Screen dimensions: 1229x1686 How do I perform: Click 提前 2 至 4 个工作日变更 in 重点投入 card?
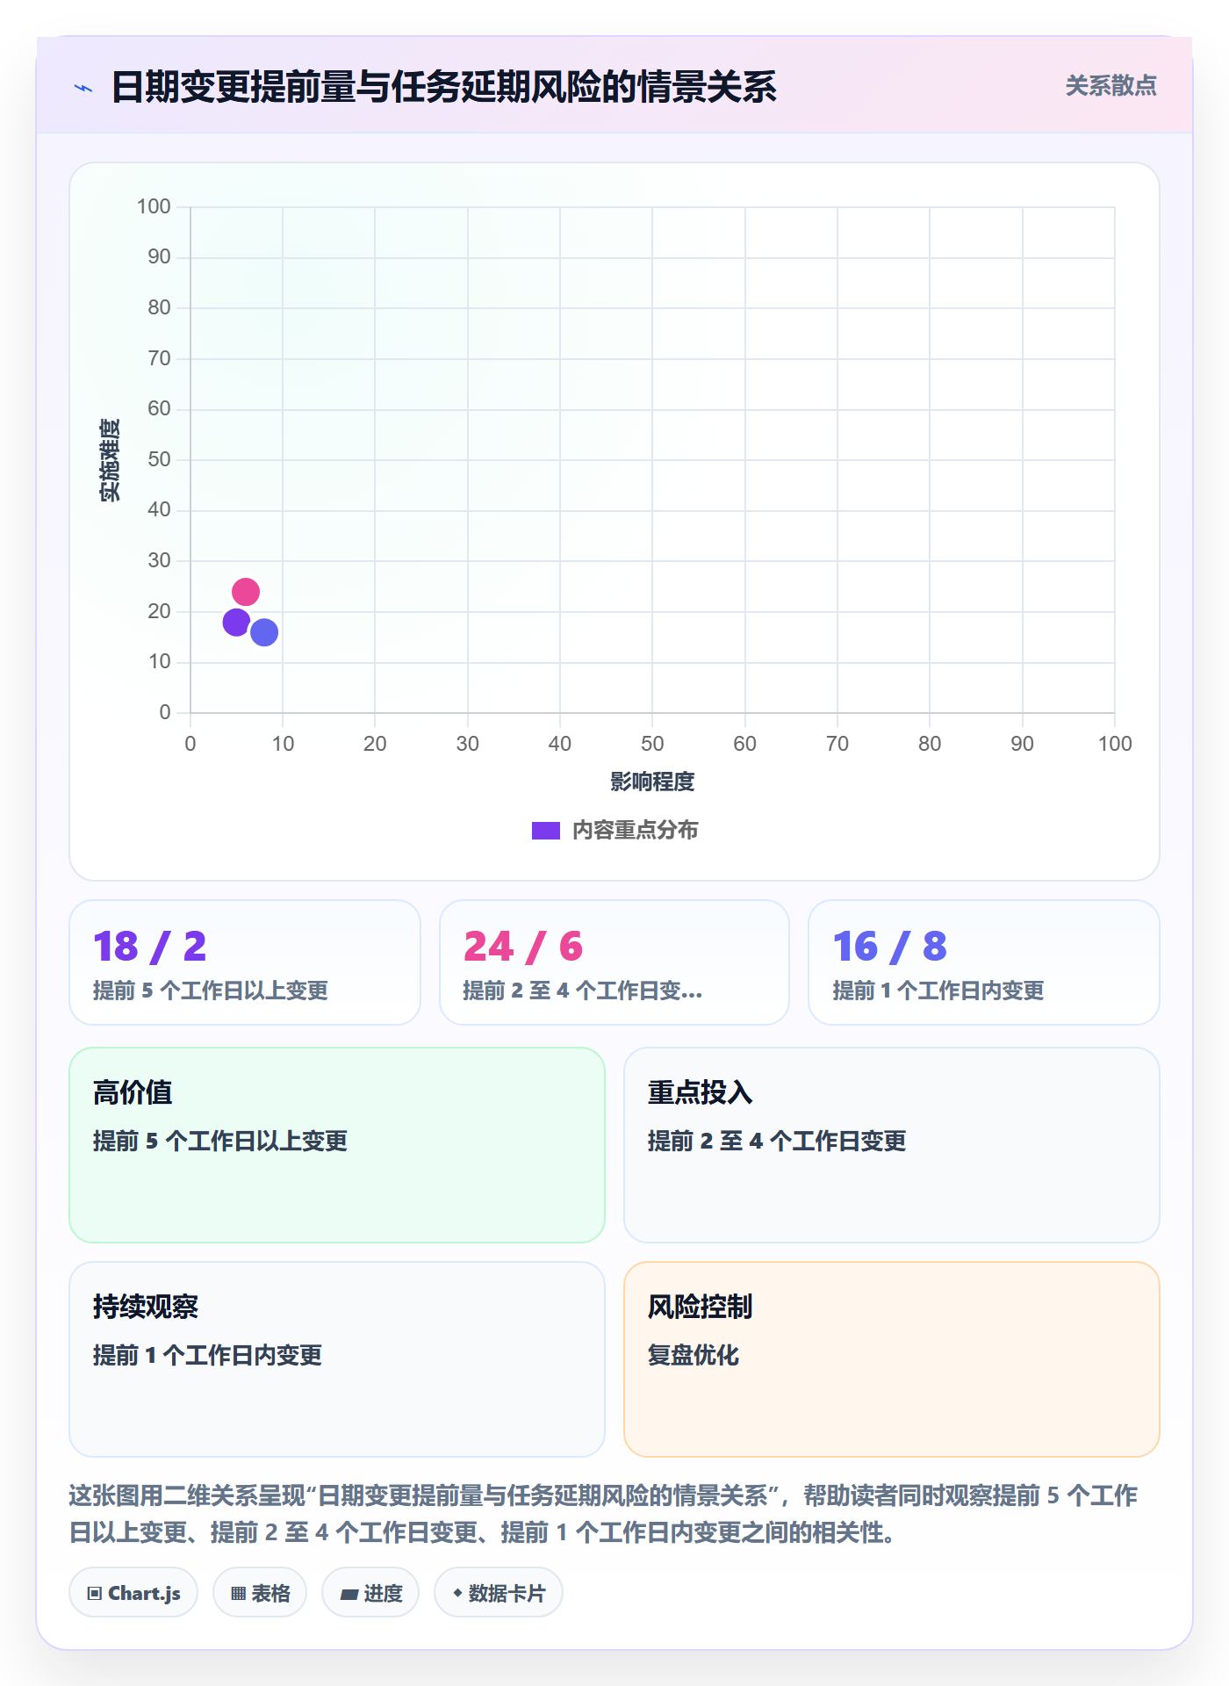tap(777, 1141)
